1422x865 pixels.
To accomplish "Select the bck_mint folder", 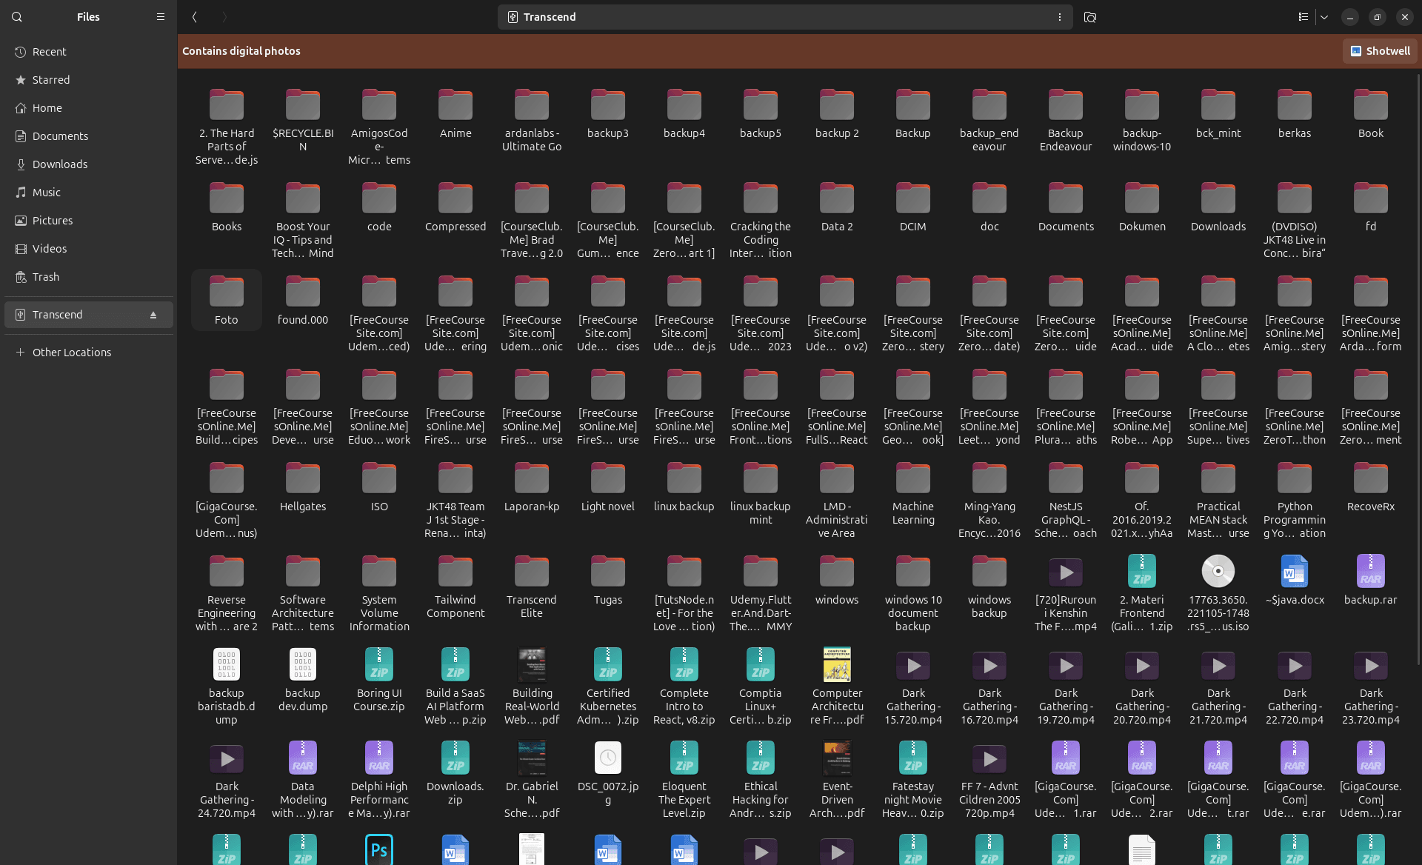I will [1218, 114].
